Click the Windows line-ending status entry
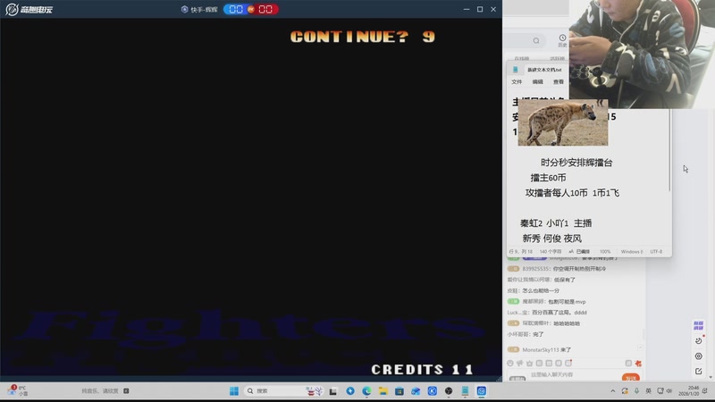Image resolution: width=715 pixels, height=402 pixels. coord(632,252)
